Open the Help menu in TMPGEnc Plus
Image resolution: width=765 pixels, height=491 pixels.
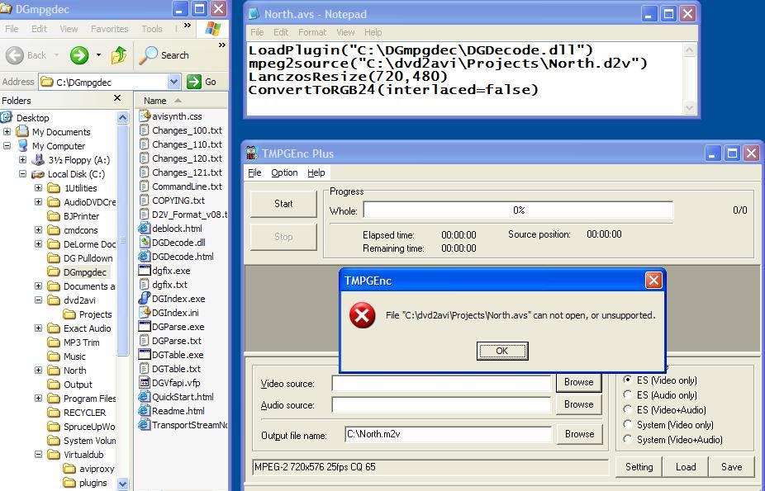click(x=316, y=172)
